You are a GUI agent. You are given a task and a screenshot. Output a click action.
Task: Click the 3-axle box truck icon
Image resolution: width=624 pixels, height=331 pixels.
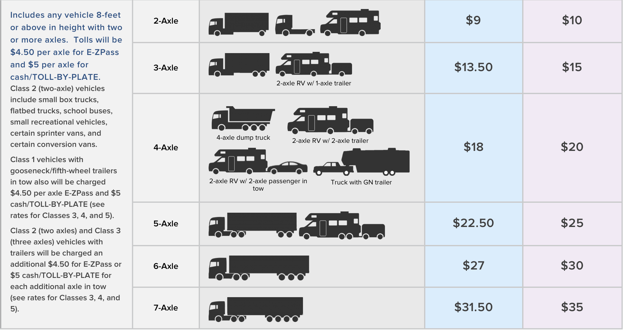pos(239,65)
